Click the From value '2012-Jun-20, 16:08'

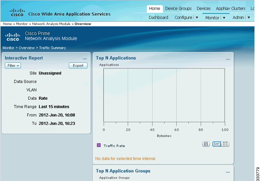[57, 115]
